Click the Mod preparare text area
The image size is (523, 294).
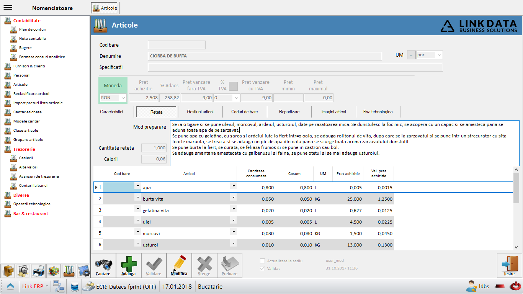click(345, 143)
